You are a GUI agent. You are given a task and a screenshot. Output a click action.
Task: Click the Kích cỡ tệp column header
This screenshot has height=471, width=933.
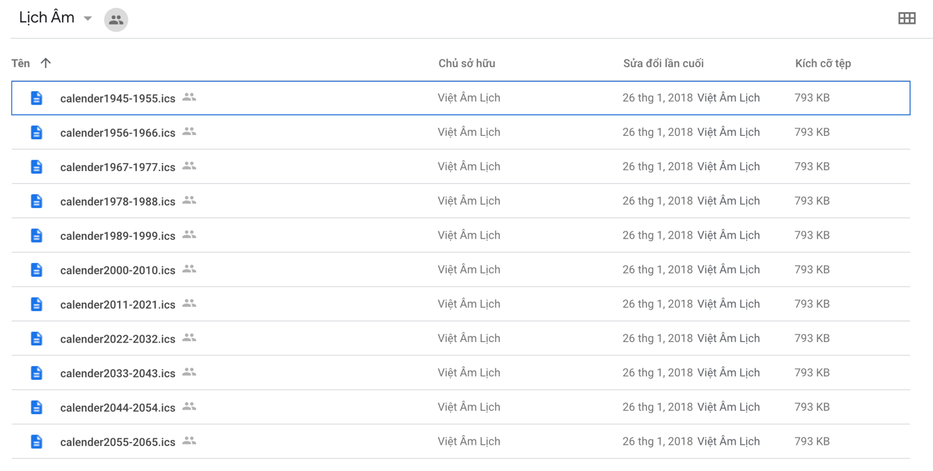tap(823, 64)
